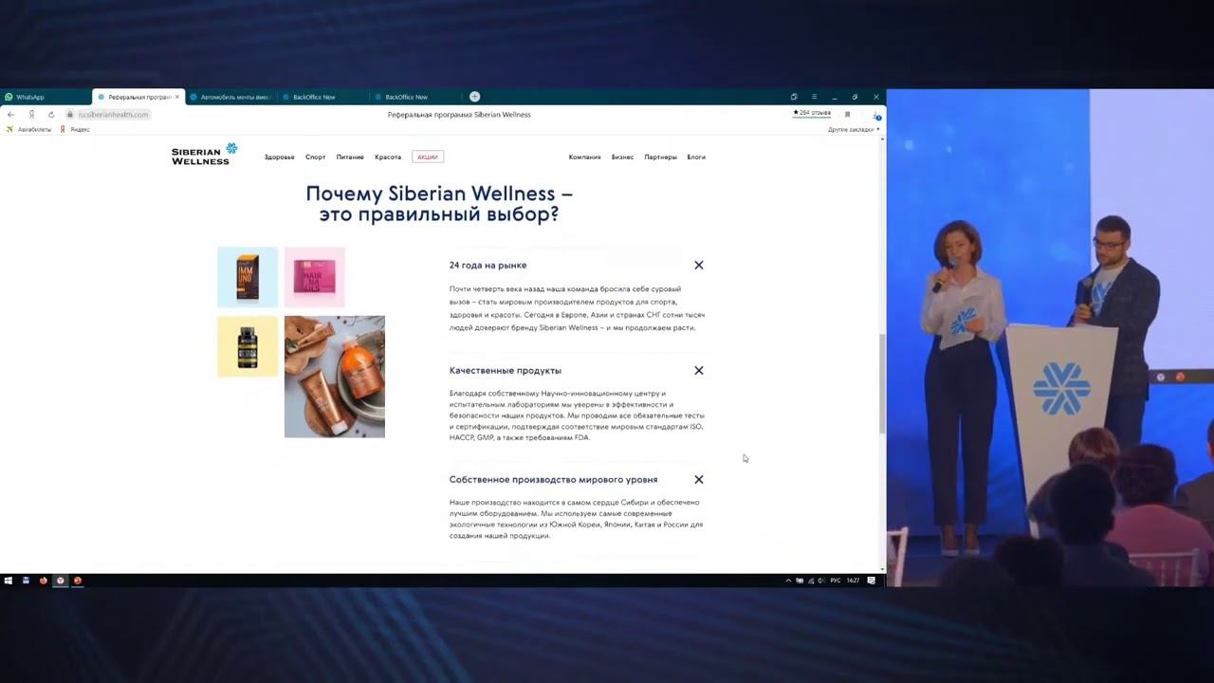This screenshot has width=1214, height=683.
Task: Click the volume icon in the system tray
Action: coord(821,581)
